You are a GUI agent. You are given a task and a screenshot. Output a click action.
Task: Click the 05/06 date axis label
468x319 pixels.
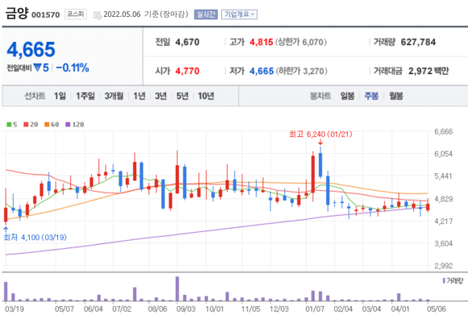click(437, 309)
